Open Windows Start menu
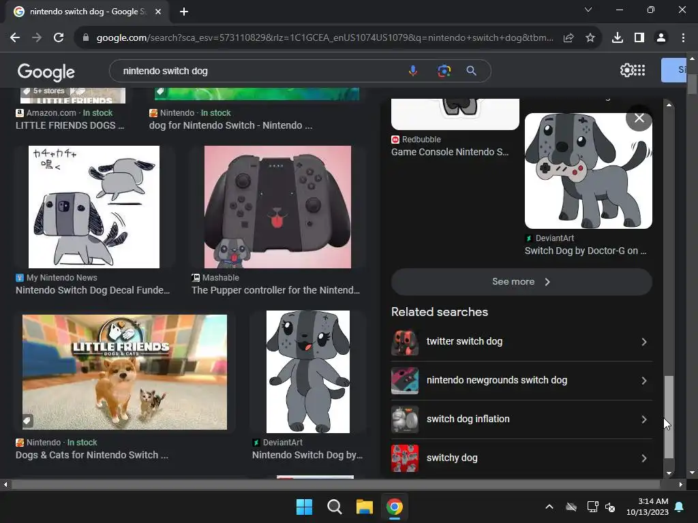This screenshot has width=698, height=523. click(305, 507)
